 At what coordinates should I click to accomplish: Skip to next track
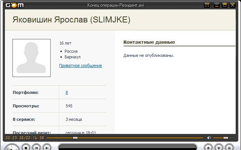pos(47,147)
